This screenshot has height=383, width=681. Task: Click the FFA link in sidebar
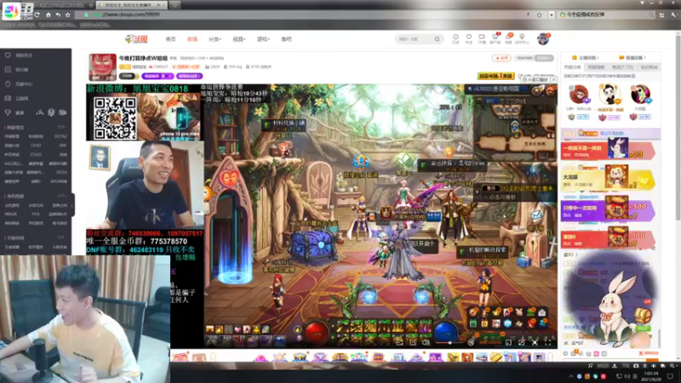point(36,214)
